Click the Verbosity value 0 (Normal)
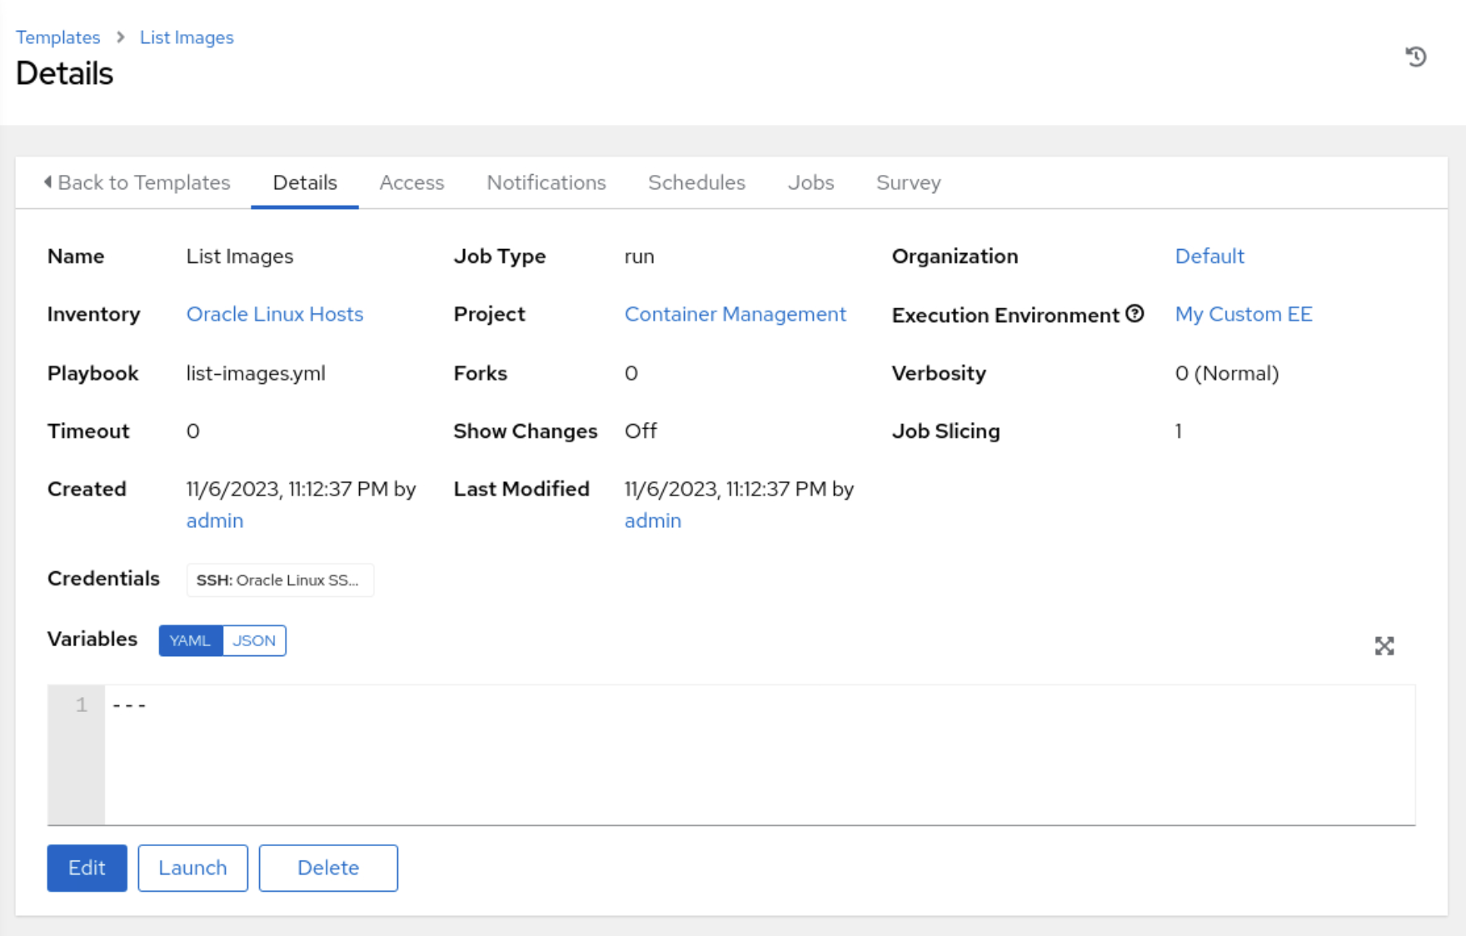 [1227, 373]
